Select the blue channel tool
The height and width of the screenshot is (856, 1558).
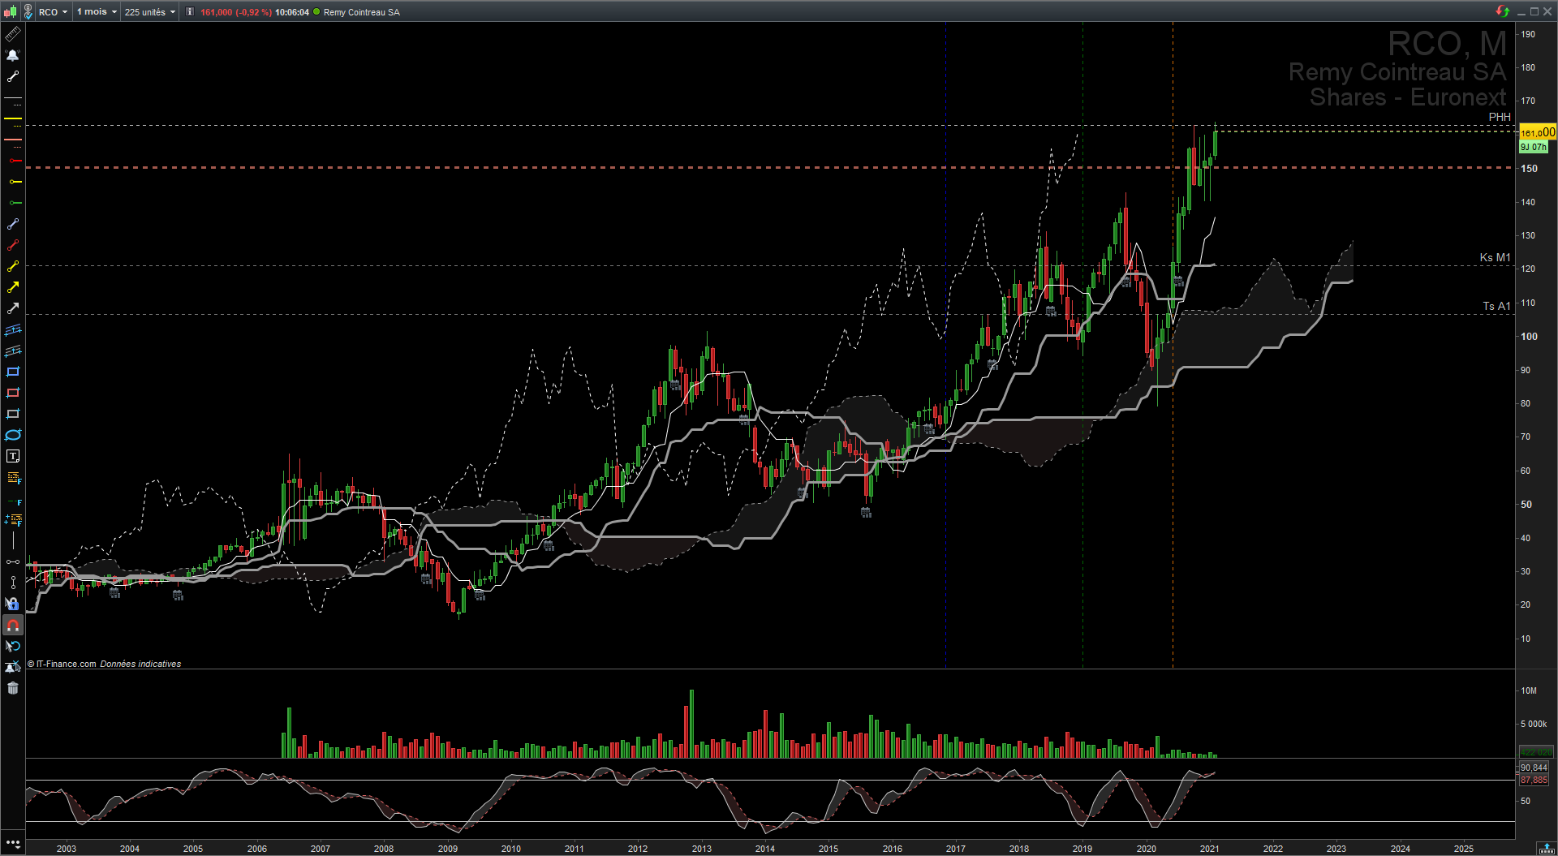pos(13,329)
